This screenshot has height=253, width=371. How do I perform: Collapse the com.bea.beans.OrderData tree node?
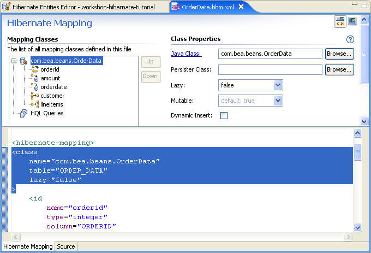14,61
